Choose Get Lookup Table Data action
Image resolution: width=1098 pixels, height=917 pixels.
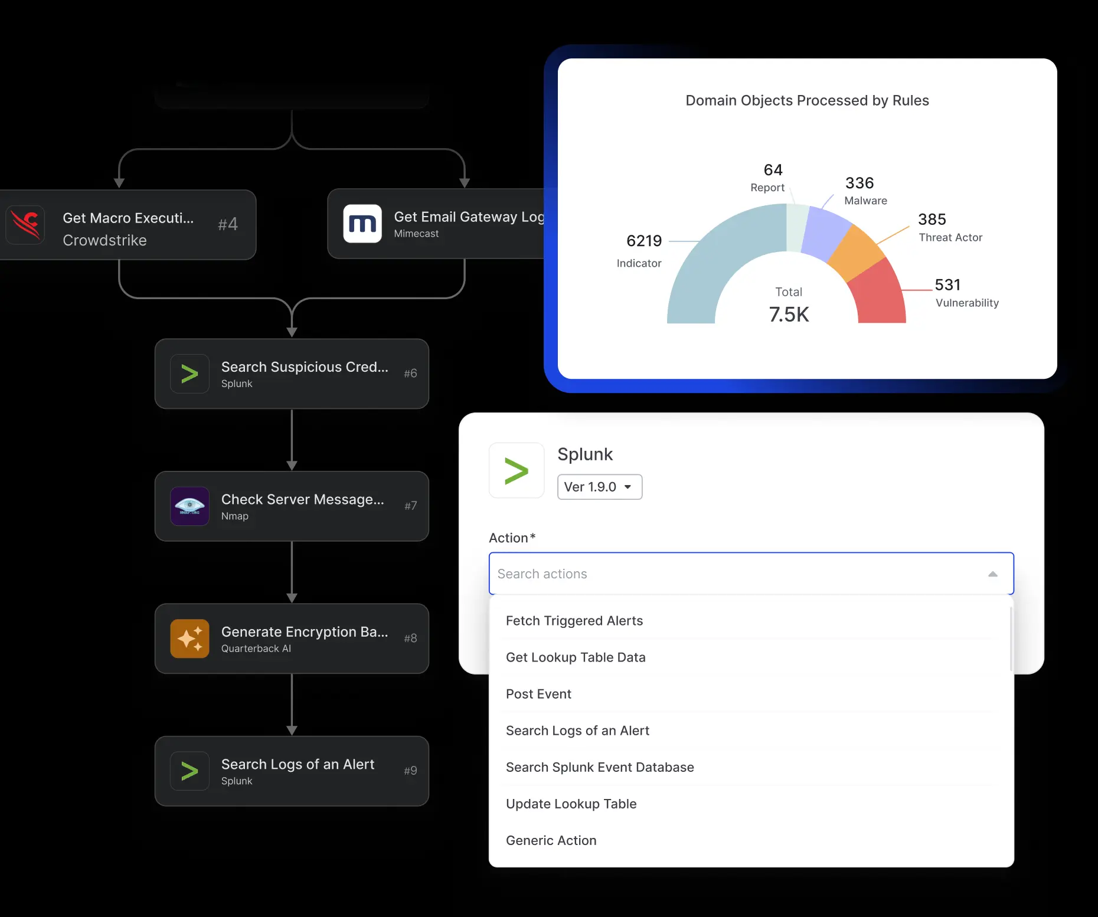coord(576,657)
